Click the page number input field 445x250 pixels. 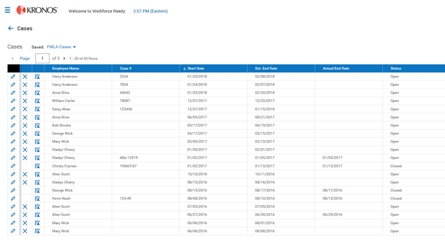42,59
